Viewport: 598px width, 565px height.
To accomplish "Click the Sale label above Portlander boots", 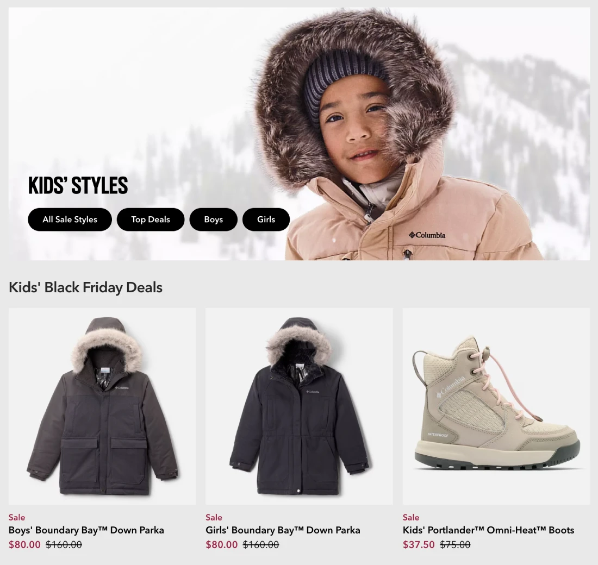I will pos(411,517).
